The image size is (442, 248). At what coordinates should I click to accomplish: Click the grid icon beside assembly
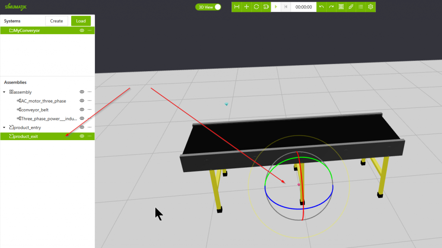point(11,92)
